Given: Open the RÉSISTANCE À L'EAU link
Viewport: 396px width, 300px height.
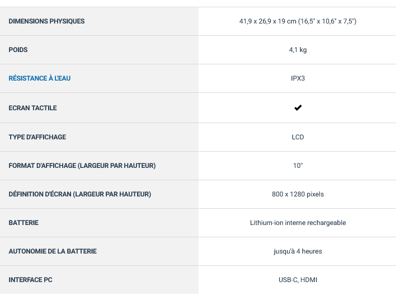Looking at the screenshot, I should [x=39, y=78].
